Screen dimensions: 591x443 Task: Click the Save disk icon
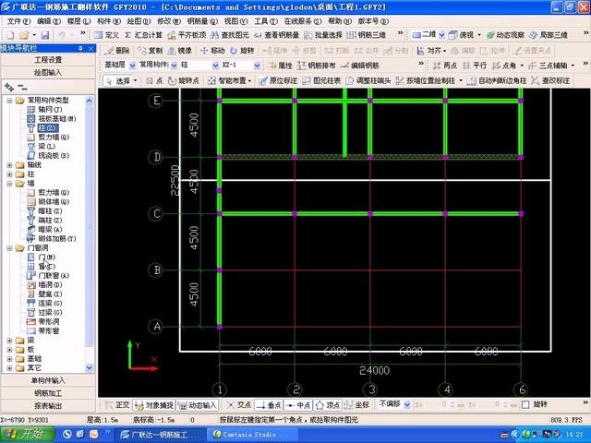pos(45,35)
